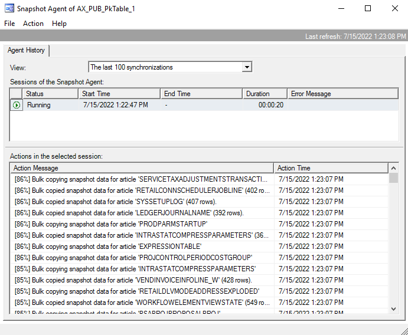This screenshot has width=408, height=335.
Task: Open the Help menu
Action: [x=59, y=24]
